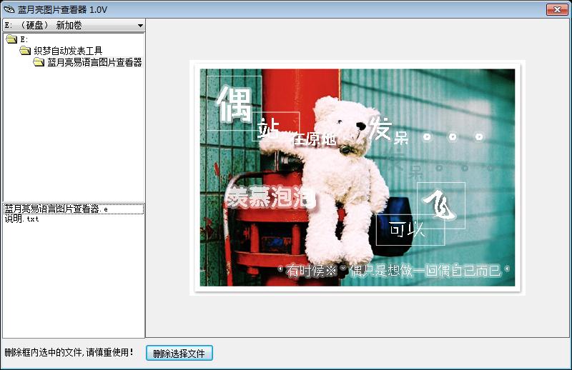Select the 织梦自动发表工具 folder label
This screenshot has width=572, height=370.
coord(68,51)
